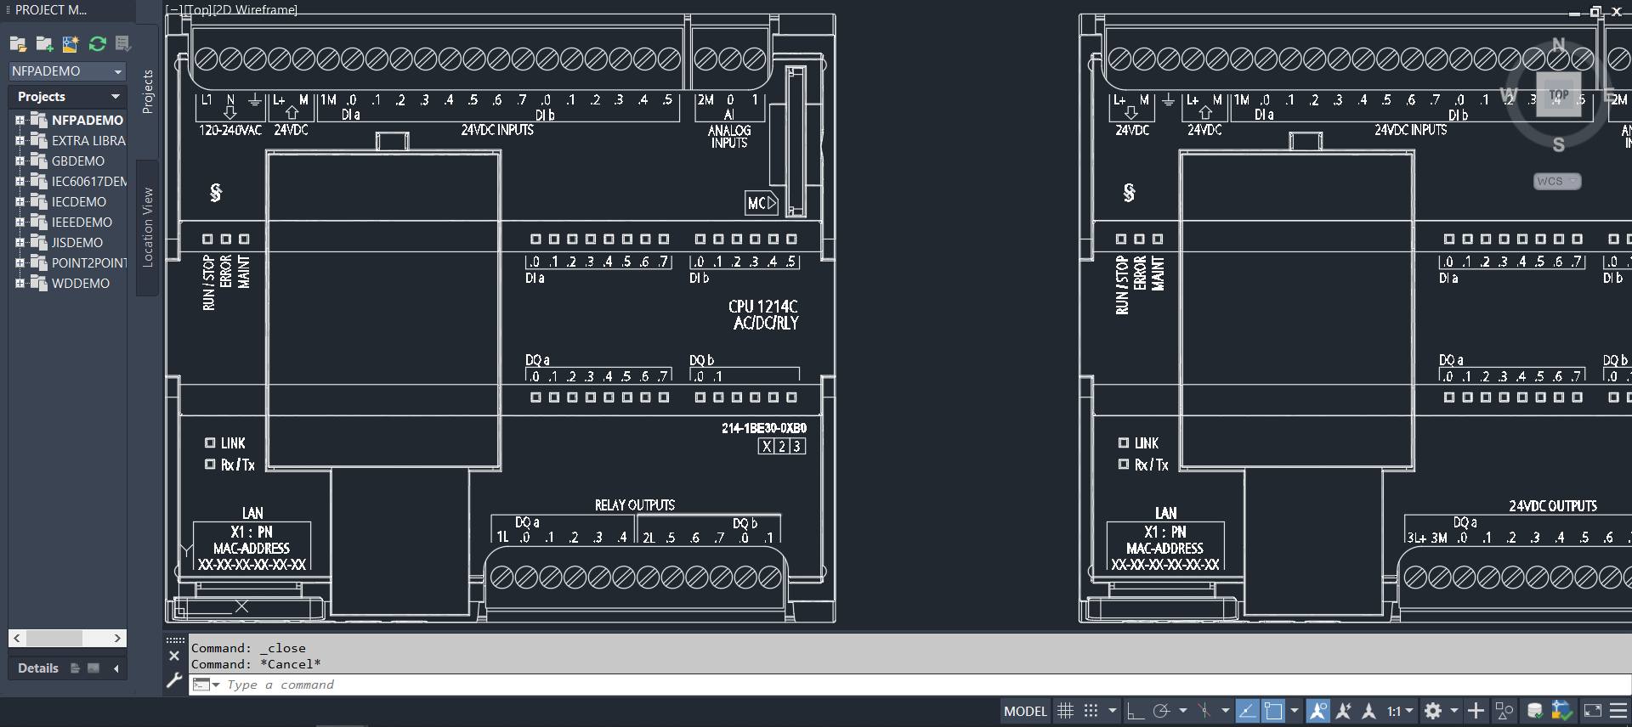
Task: Select the JISDEMO project
Action: click(76, 243)
